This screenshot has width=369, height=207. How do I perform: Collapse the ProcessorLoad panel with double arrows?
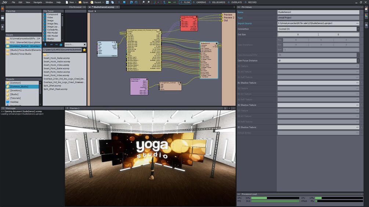239,194
